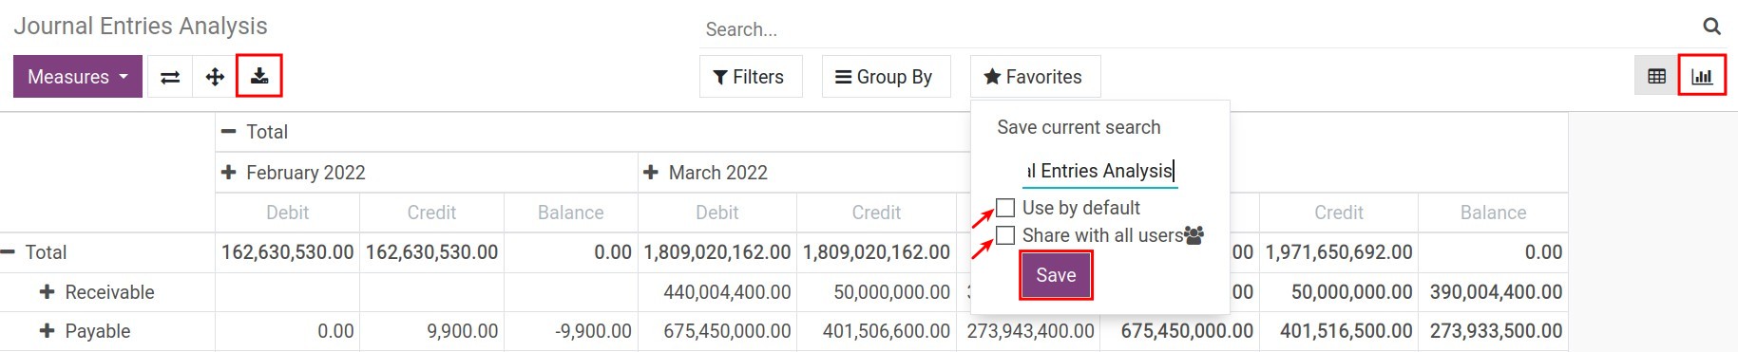Check Share with all users
The height and width of the screenshot is (352, 1738).
(x=1005, y=235)
